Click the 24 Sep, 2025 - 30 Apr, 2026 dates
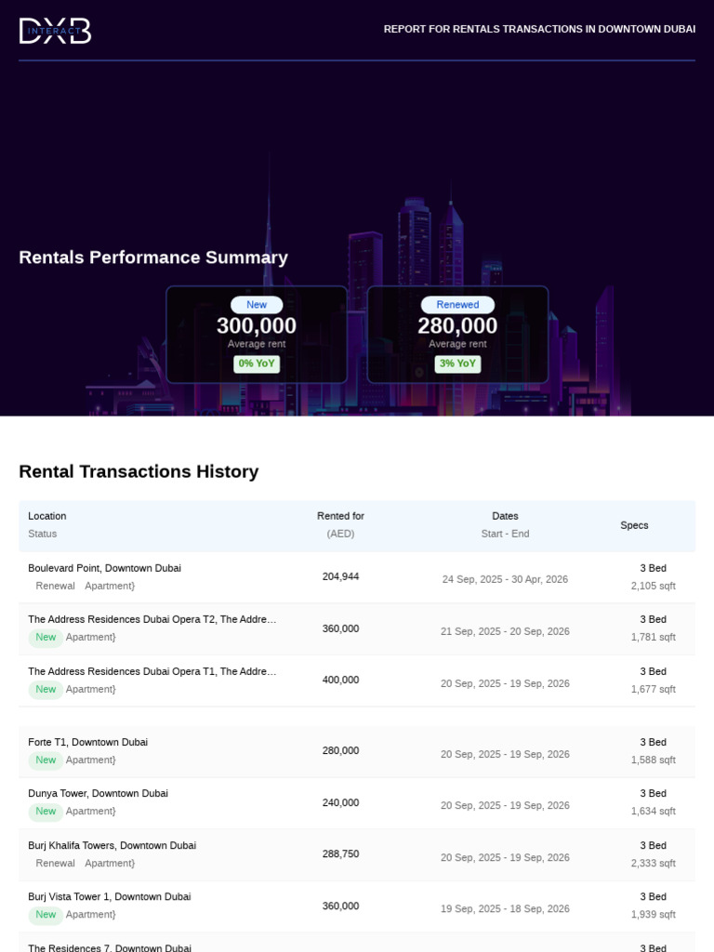714x952 pixels. (505, 579)
